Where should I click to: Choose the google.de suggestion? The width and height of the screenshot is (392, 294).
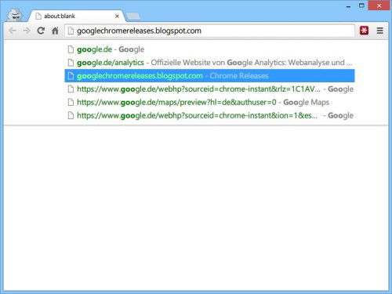[209, 49]
